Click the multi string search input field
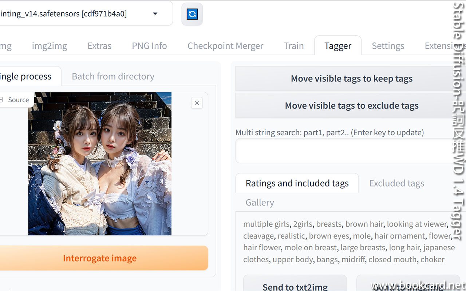 pos(349,151)
